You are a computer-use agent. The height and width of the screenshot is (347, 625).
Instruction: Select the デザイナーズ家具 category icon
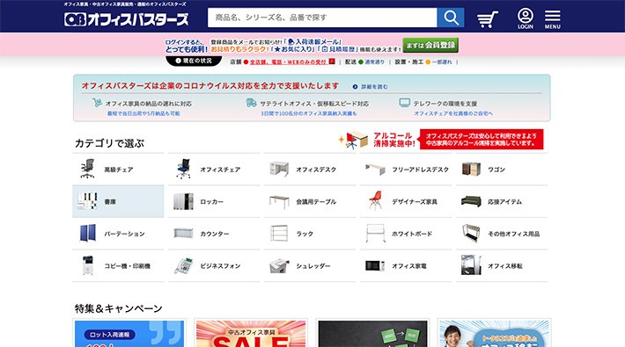click(375, 200)
